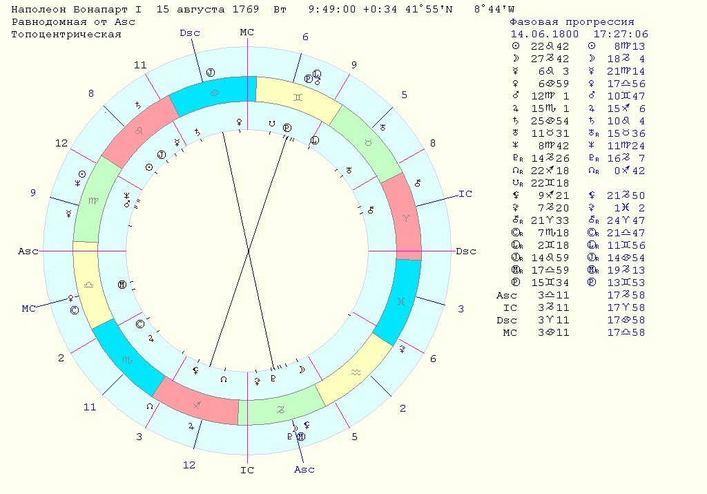The image size is (707, 494).
Task: Select the 'MC' row label in the table
Action: (510, 332)
